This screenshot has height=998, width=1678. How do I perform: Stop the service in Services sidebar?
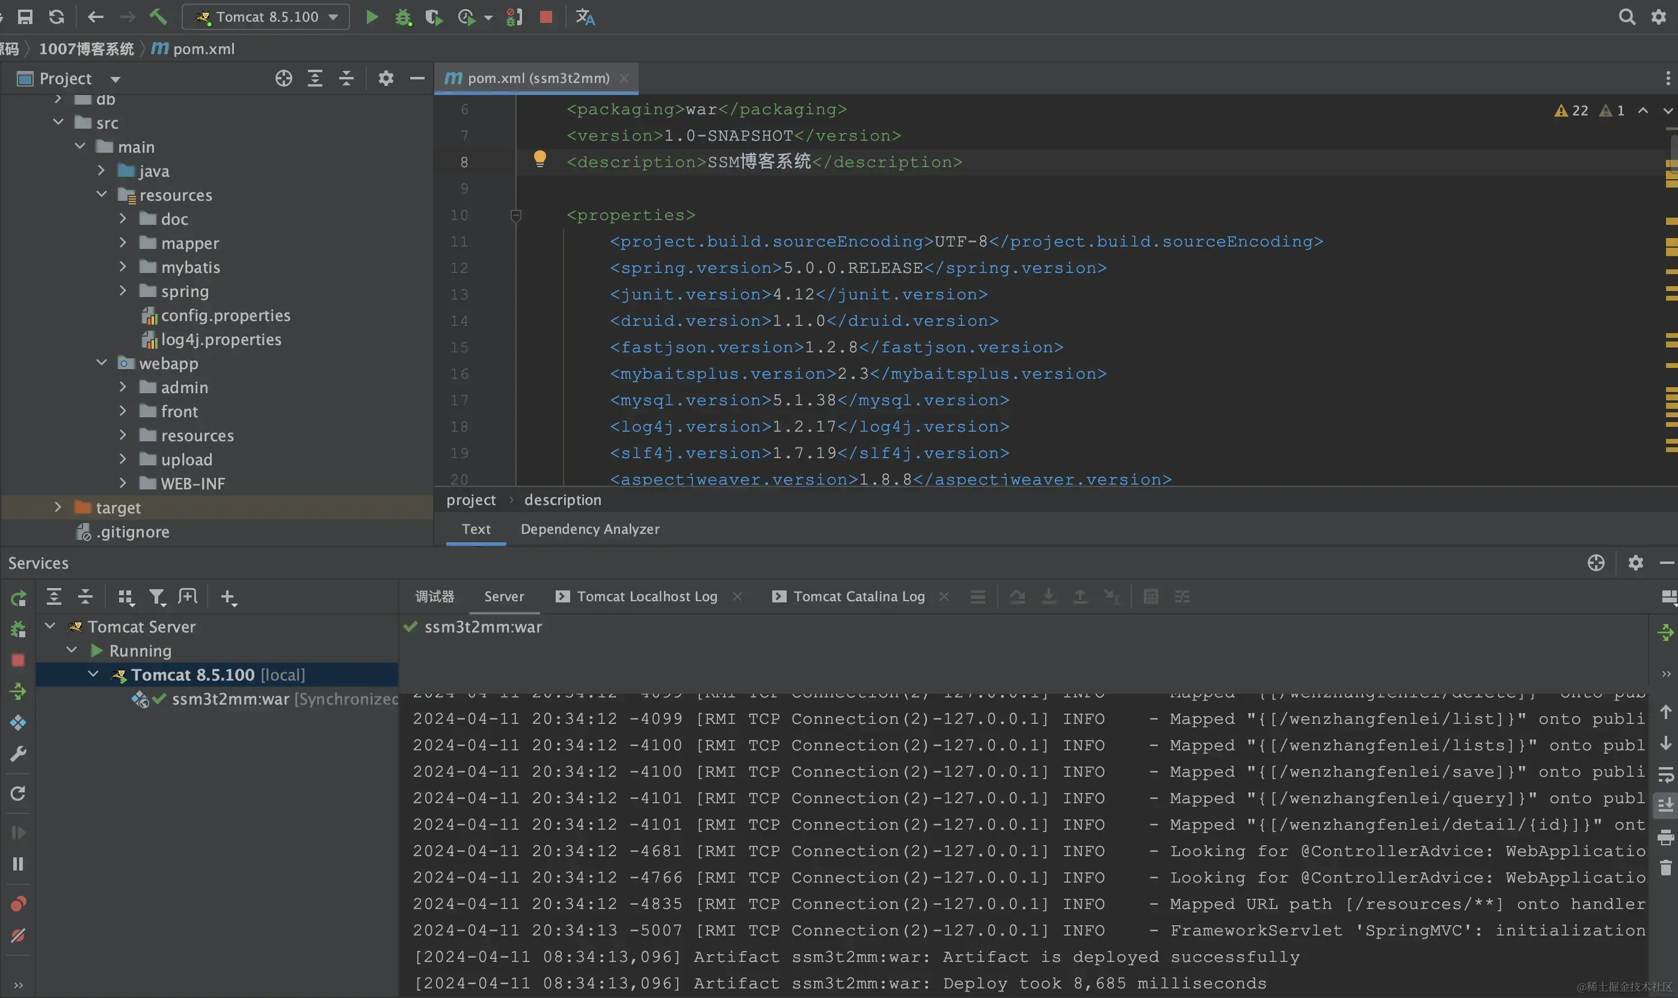[18, 660]
